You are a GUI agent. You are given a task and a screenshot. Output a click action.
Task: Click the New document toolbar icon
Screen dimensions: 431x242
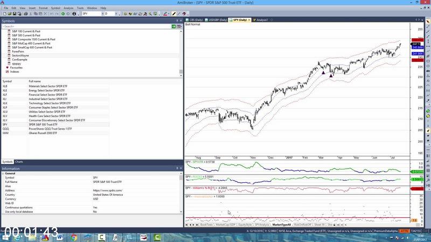pos(5,14)
